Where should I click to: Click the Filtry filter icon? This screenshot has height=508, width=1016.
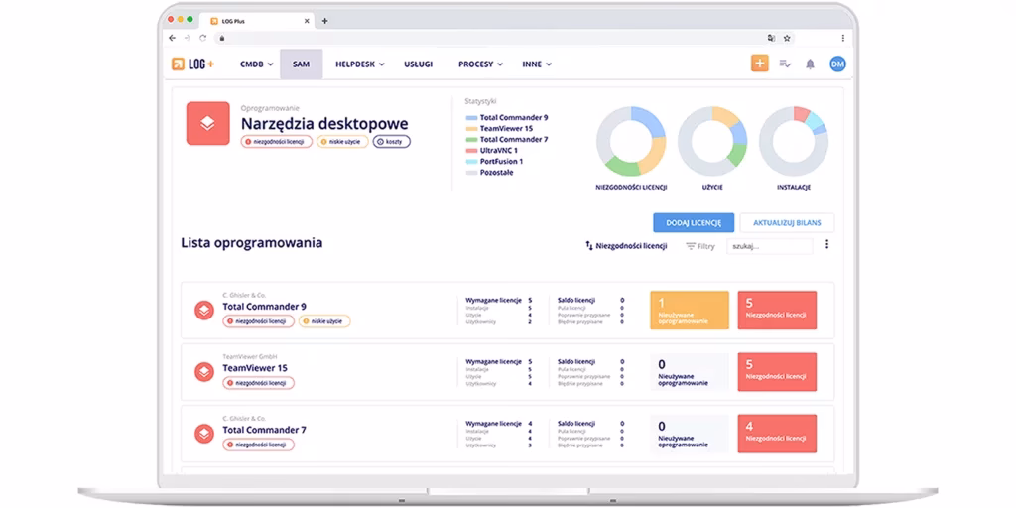[x=691, y=246]
